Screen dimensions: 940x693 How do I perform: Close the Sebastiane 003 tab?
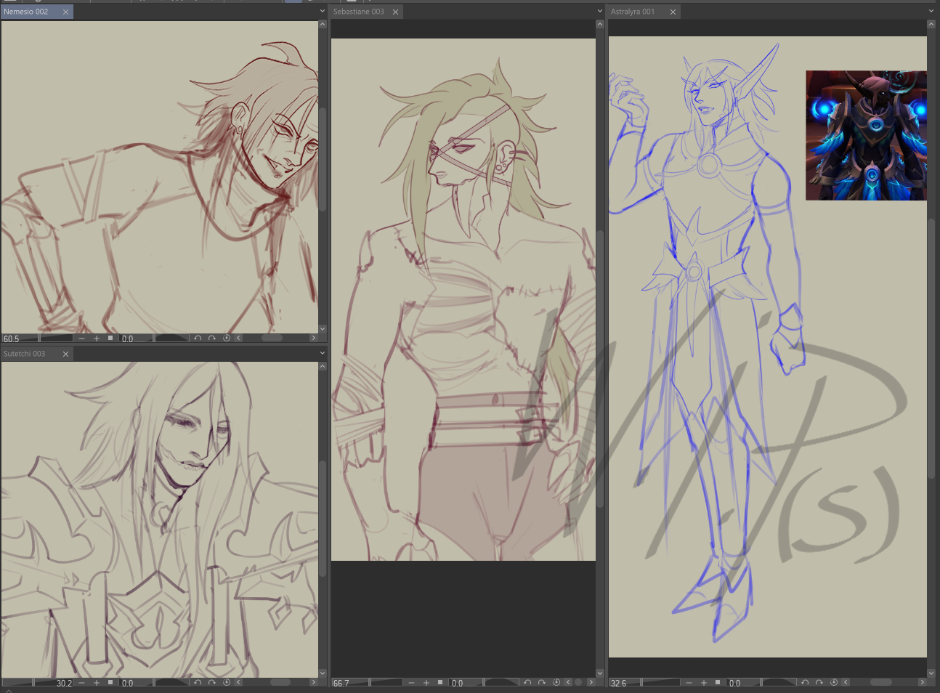pyautogui.click(x=396, y=12)
